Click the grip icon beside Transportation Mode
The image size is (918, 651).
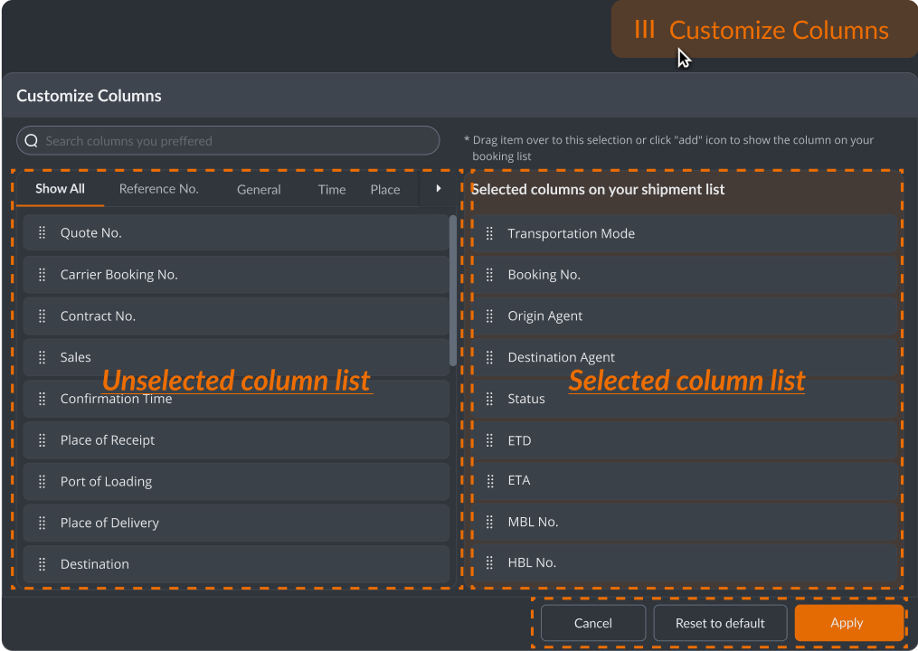(489, 233)
